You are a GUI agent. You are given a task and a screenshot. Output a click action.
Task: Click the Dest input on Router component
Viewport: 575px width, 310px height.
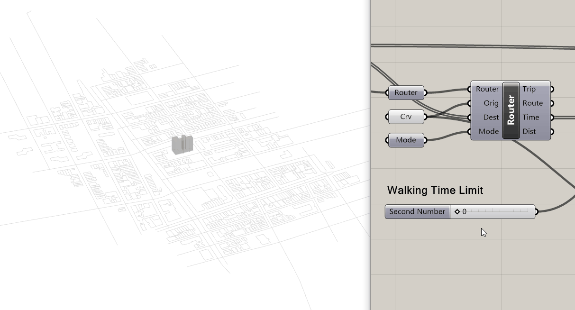point(491,118)
